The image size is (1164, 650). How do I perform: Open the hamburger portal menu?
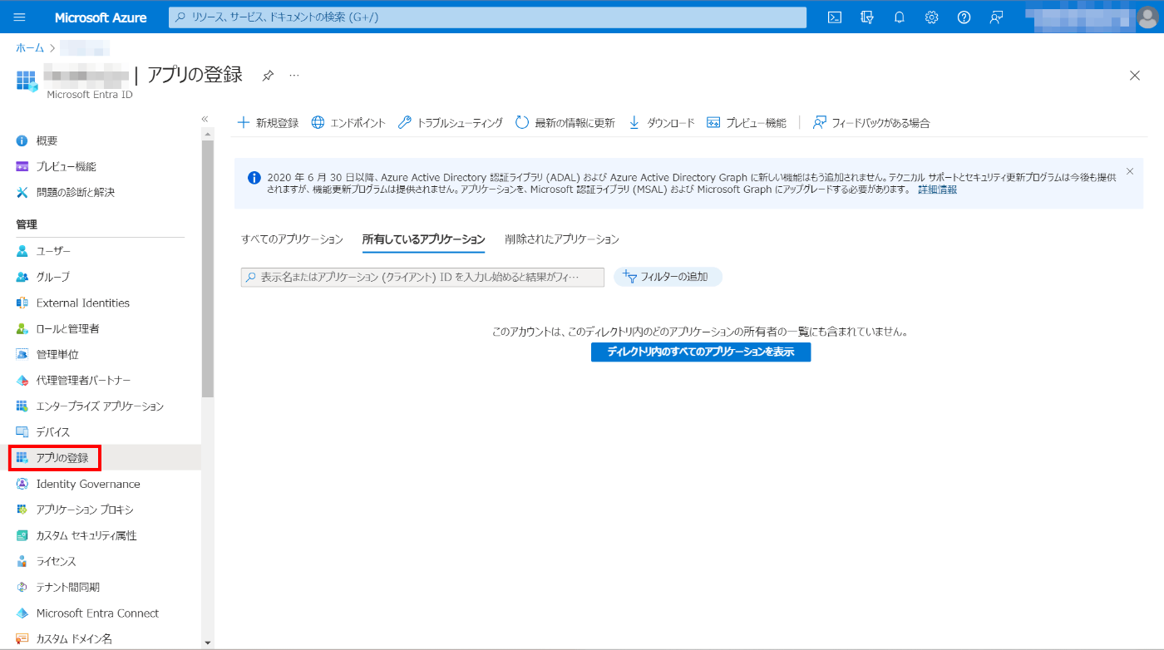(20, 17)
